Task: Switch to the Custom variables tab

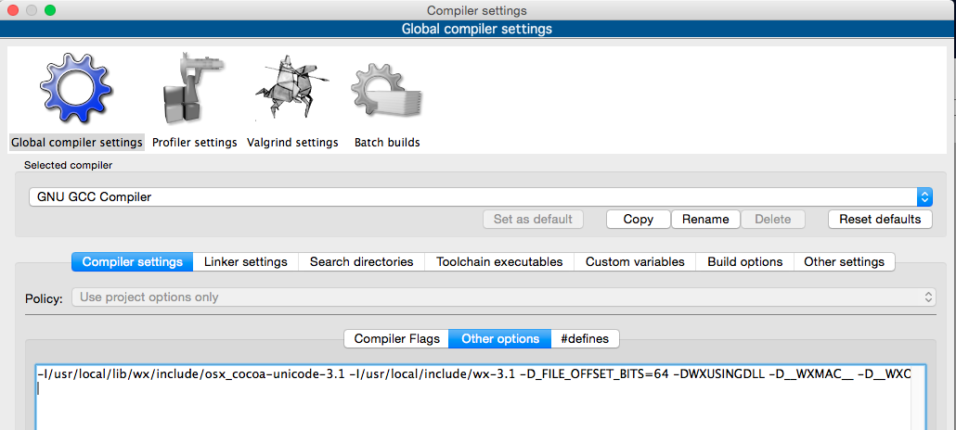Action: (635, 262)
